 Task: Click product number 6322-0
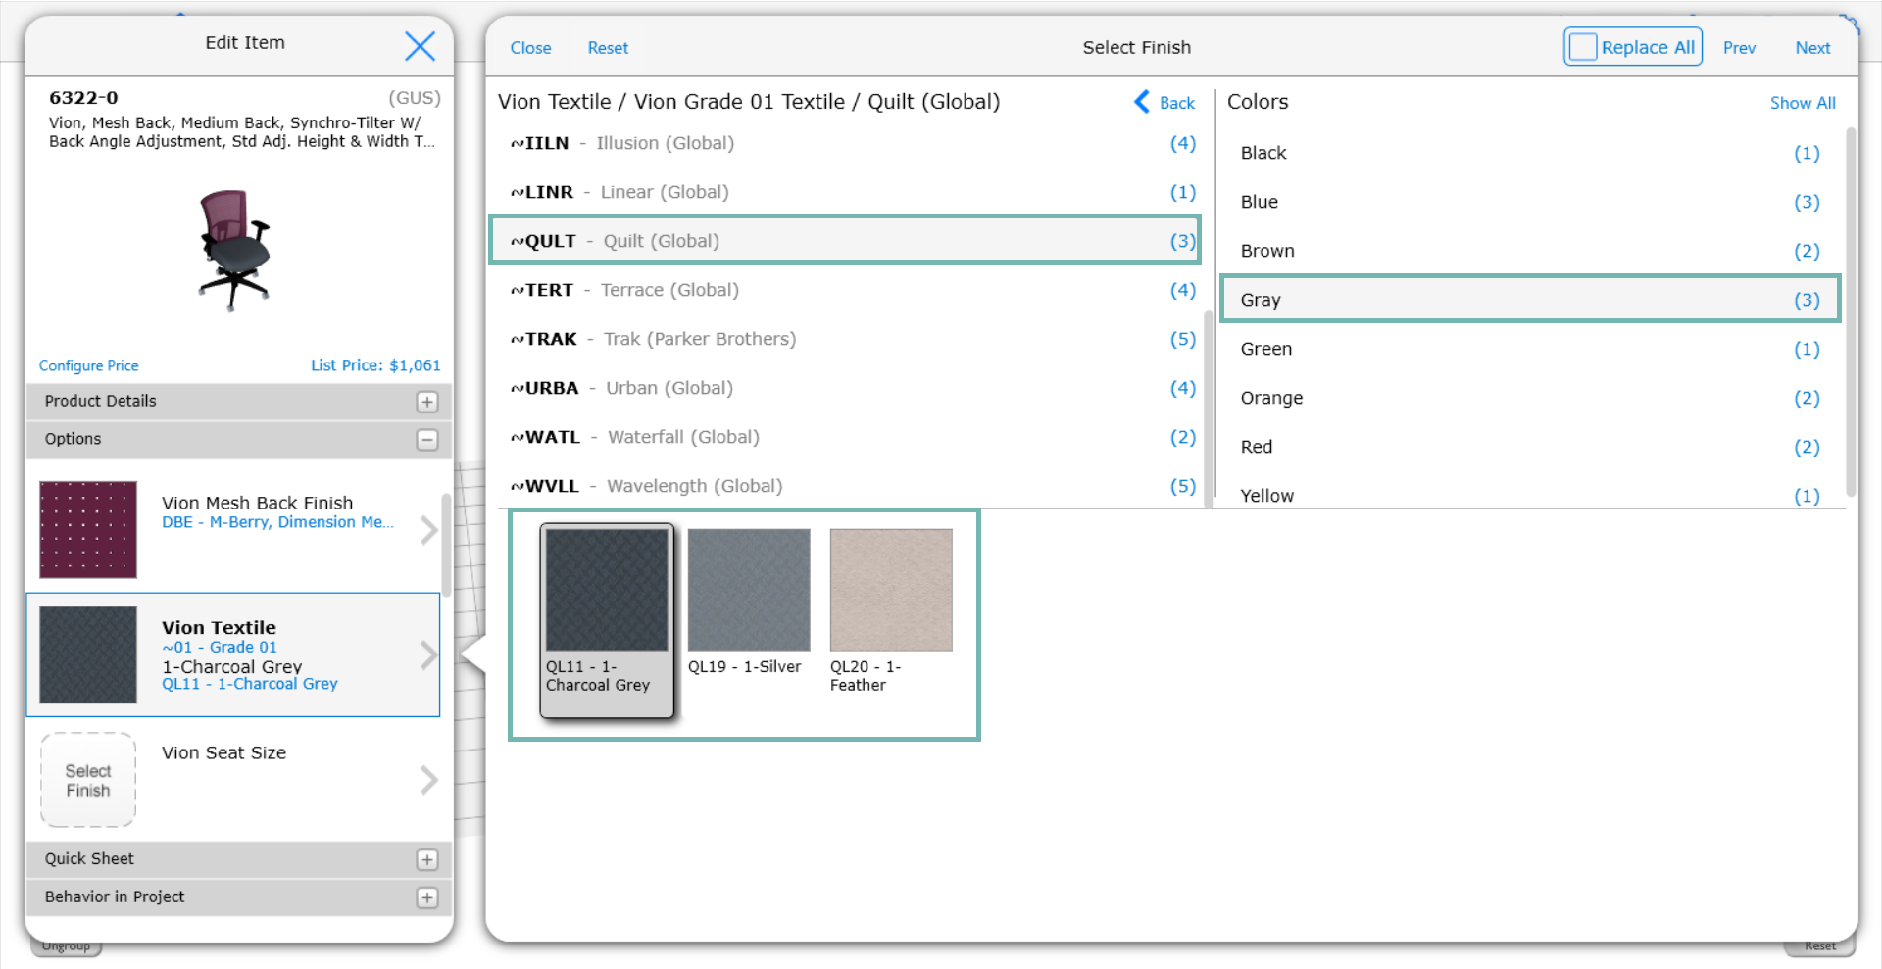[x=83, y=98]
